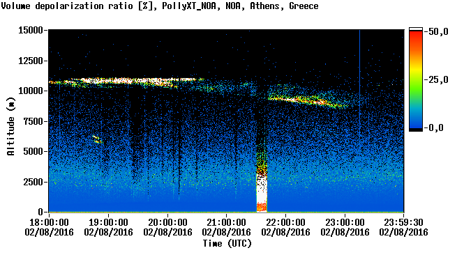Image resolution: width=464 pixels, height=271 pixels.
Task: Click the 23:00:00 time axis label
Action: (x=345, y=222)
